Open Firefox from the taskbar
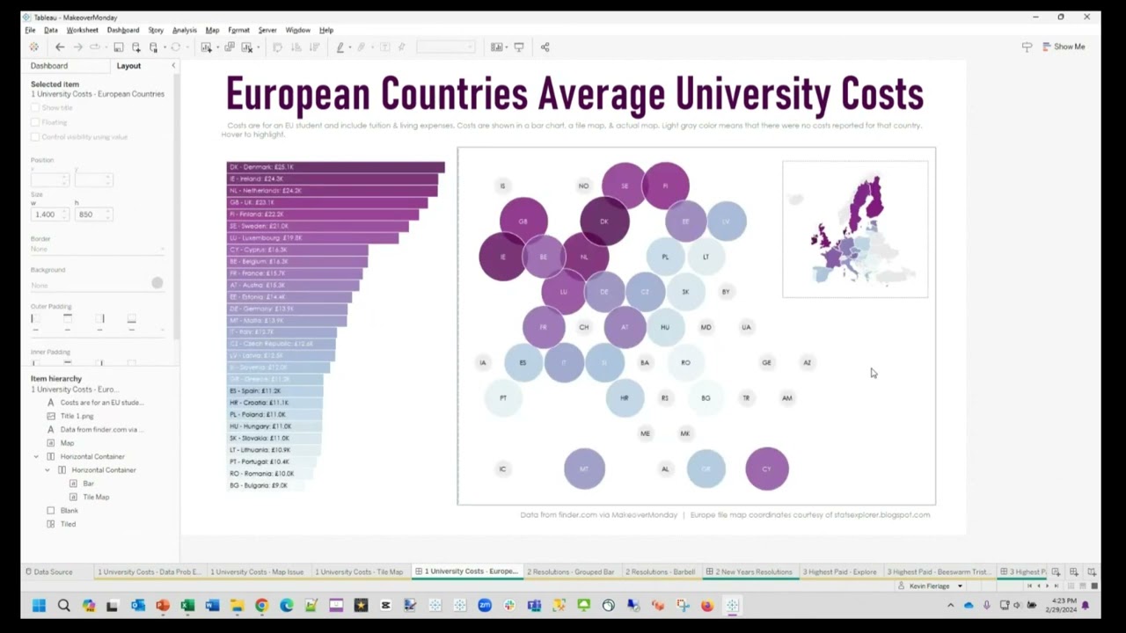 coord(707,605)
